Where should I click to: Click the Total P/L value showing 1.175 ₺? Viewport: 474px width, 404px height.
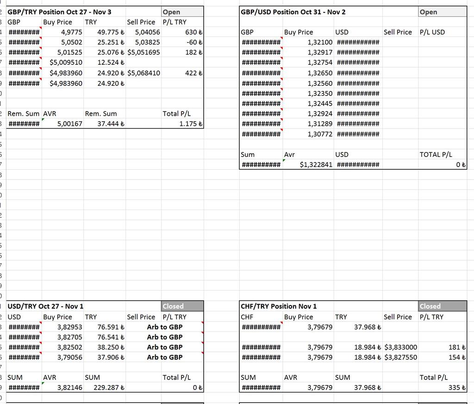pos(190,124)
